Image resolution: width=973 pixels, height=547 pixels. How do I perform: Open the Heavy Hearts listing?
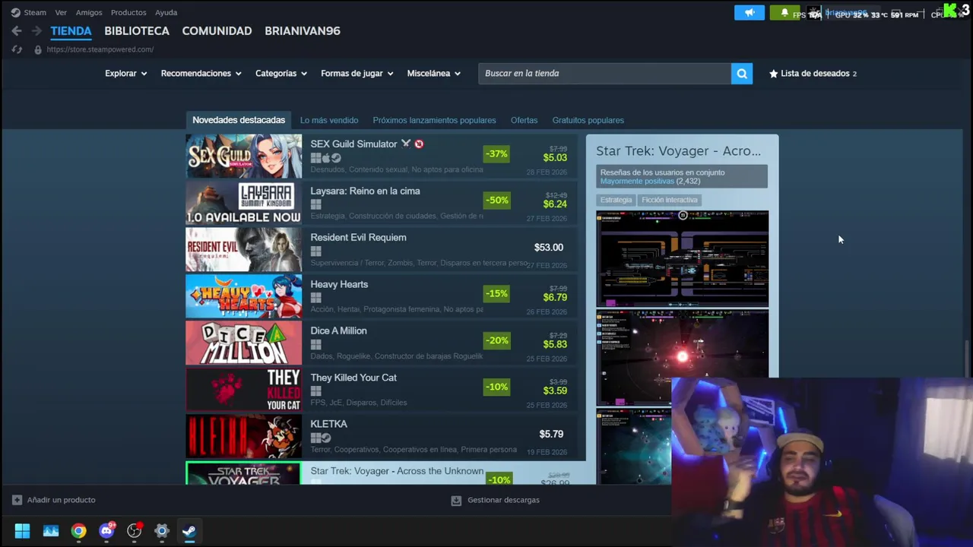381,296
